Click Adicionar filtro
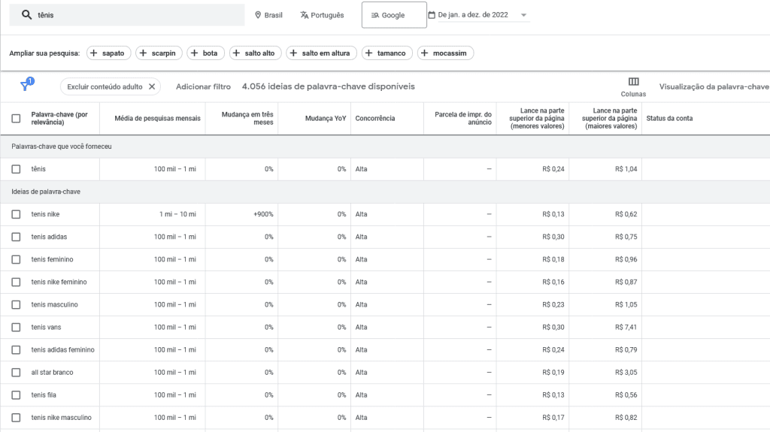The height and width of the screenshot is (432, 770). click(203, 86)
